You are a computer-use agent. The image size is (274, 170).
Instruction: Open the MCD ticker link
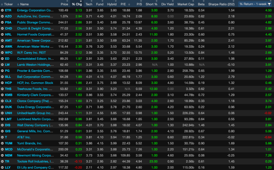(9, 149)
